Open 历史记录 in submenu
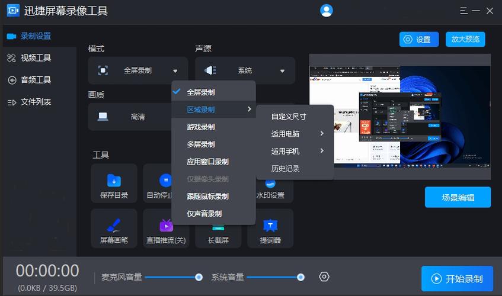502x296 pixels. click(x=295, y=168)
